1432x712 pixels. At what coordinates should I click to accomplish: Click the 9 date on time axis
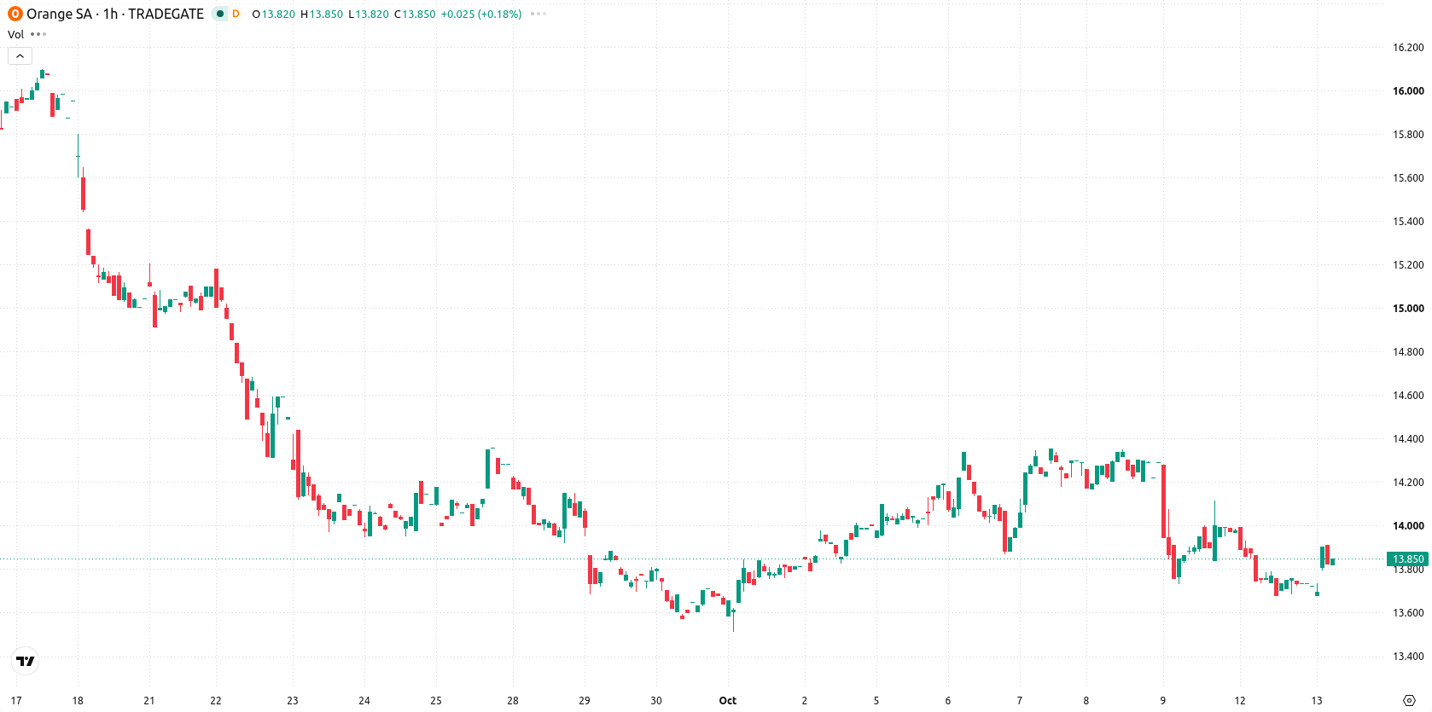click(x=1162, y=701)
